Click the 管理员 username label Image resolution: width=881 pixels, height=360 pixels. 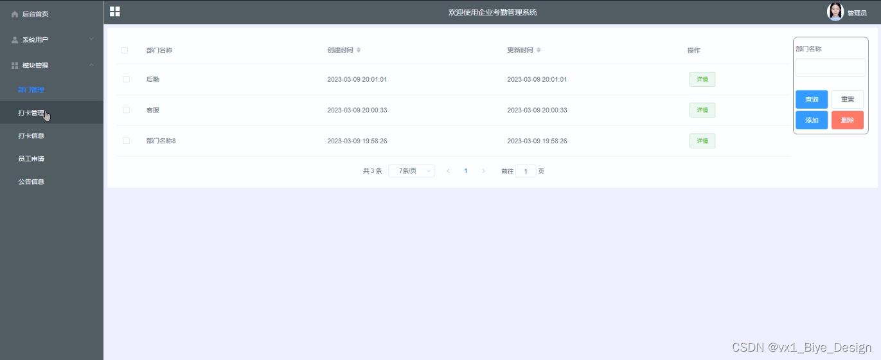click(x=857, y=13)
